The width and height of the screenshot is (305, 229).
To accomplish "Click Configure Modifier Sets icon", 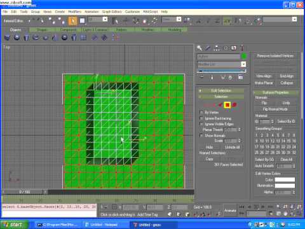I will pos(241,78).
